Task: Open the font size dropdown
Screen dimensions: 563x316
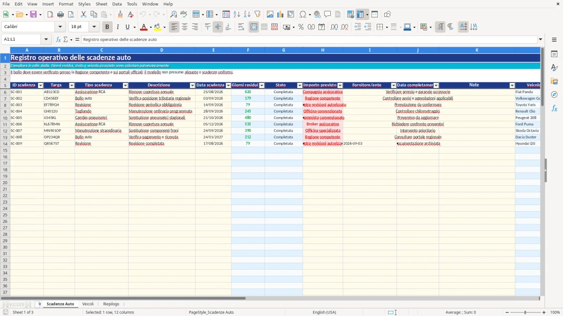Action: (94, 27)
